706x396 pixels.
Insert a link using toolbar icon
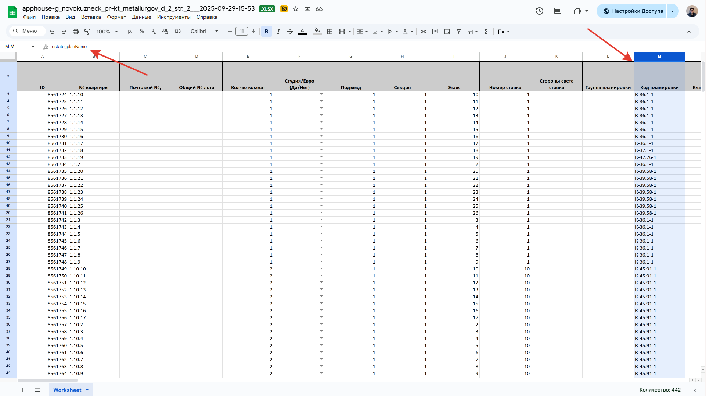pyautogui.click(x=424, y=32)
